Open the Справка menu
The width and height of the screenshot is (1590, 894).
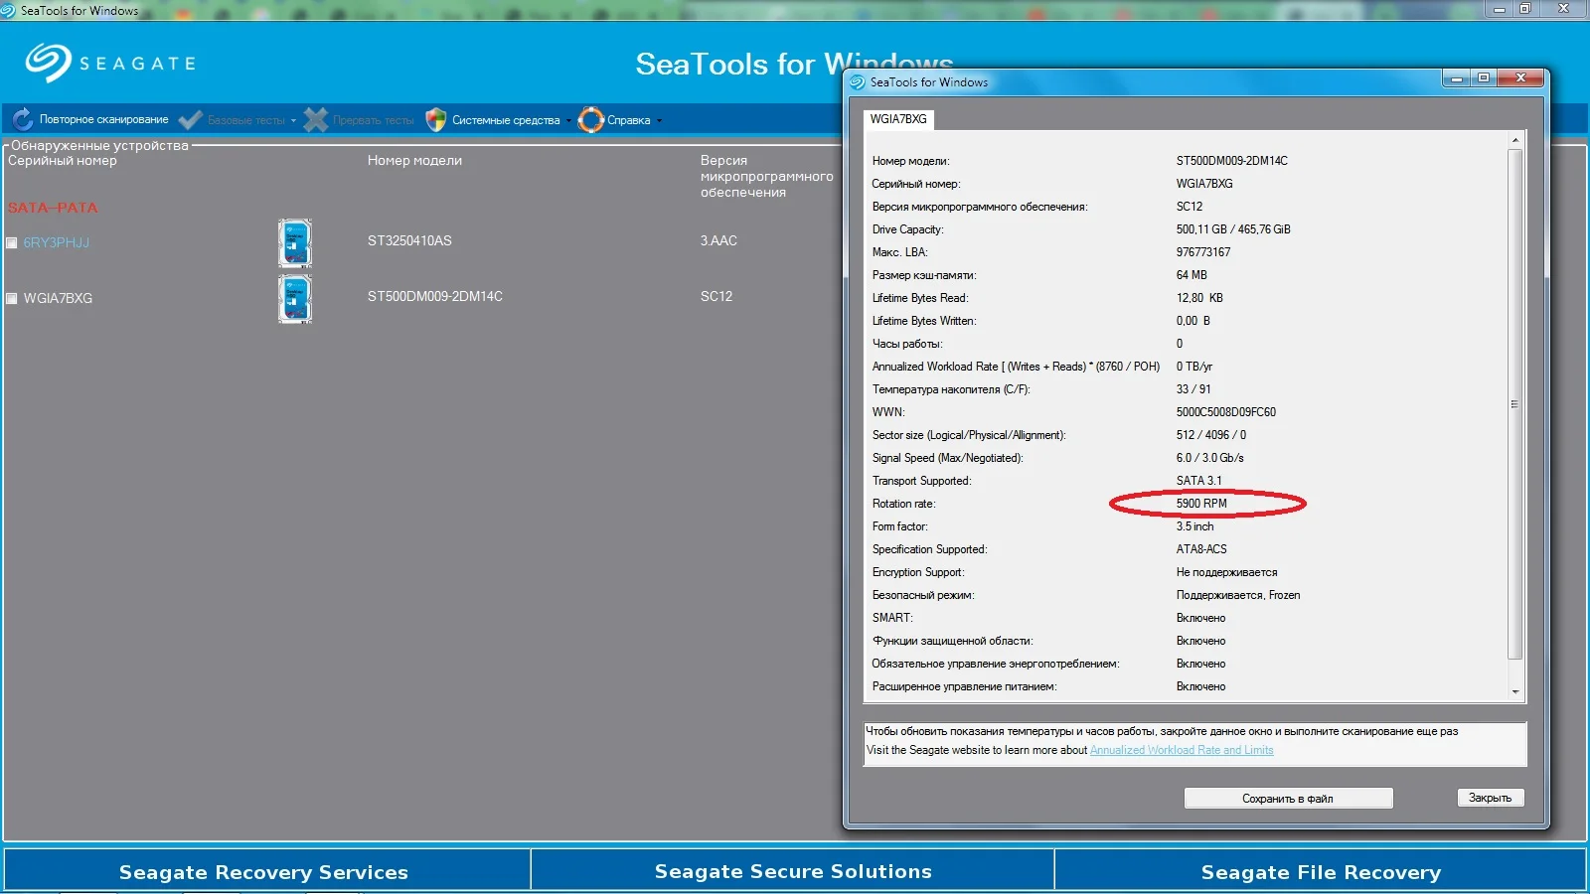pos(629,120)
